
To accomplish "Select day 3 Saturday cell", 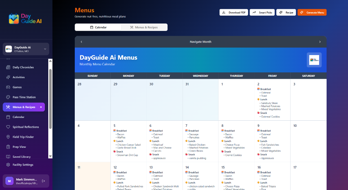I will coord(309,100).
